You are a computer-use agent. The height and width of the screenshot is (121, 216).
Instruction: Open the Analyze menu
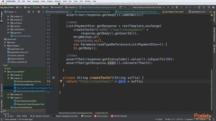pos(50,1)
